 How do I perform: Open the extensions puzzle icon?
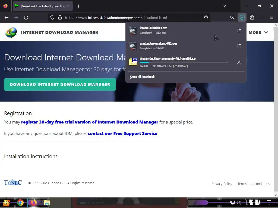[252, 17]
